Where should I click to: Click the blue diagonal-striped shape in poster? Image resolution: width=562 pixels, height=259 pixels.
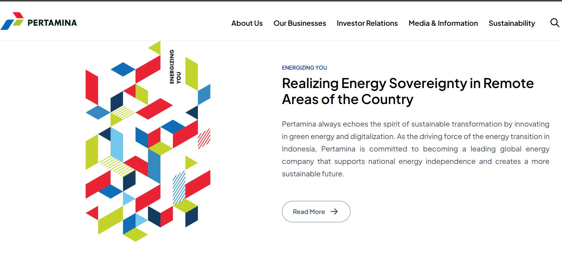pyautogui.click(x=179, y=188)
